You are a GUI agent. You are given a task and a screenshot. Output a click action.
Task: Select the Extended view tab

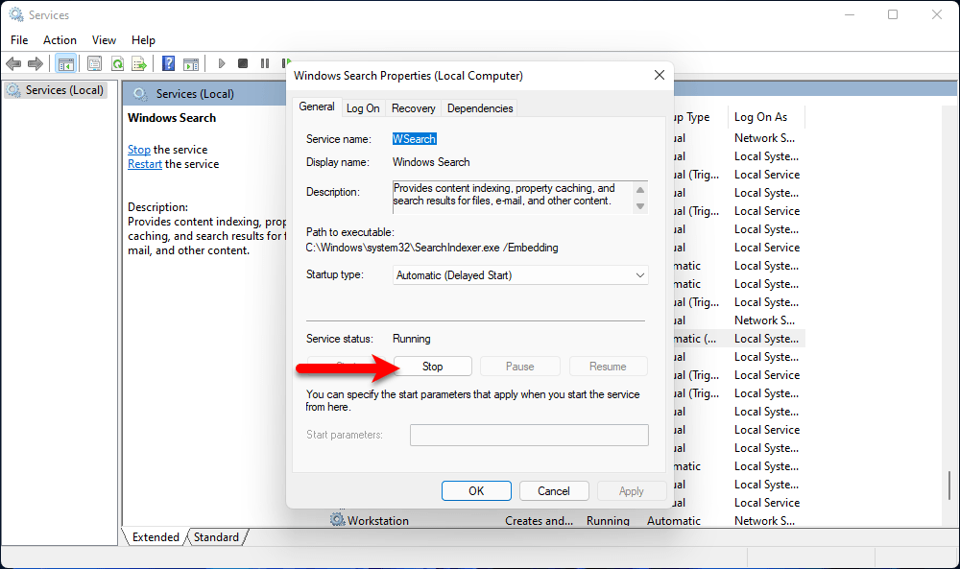[x=156, y=536]
